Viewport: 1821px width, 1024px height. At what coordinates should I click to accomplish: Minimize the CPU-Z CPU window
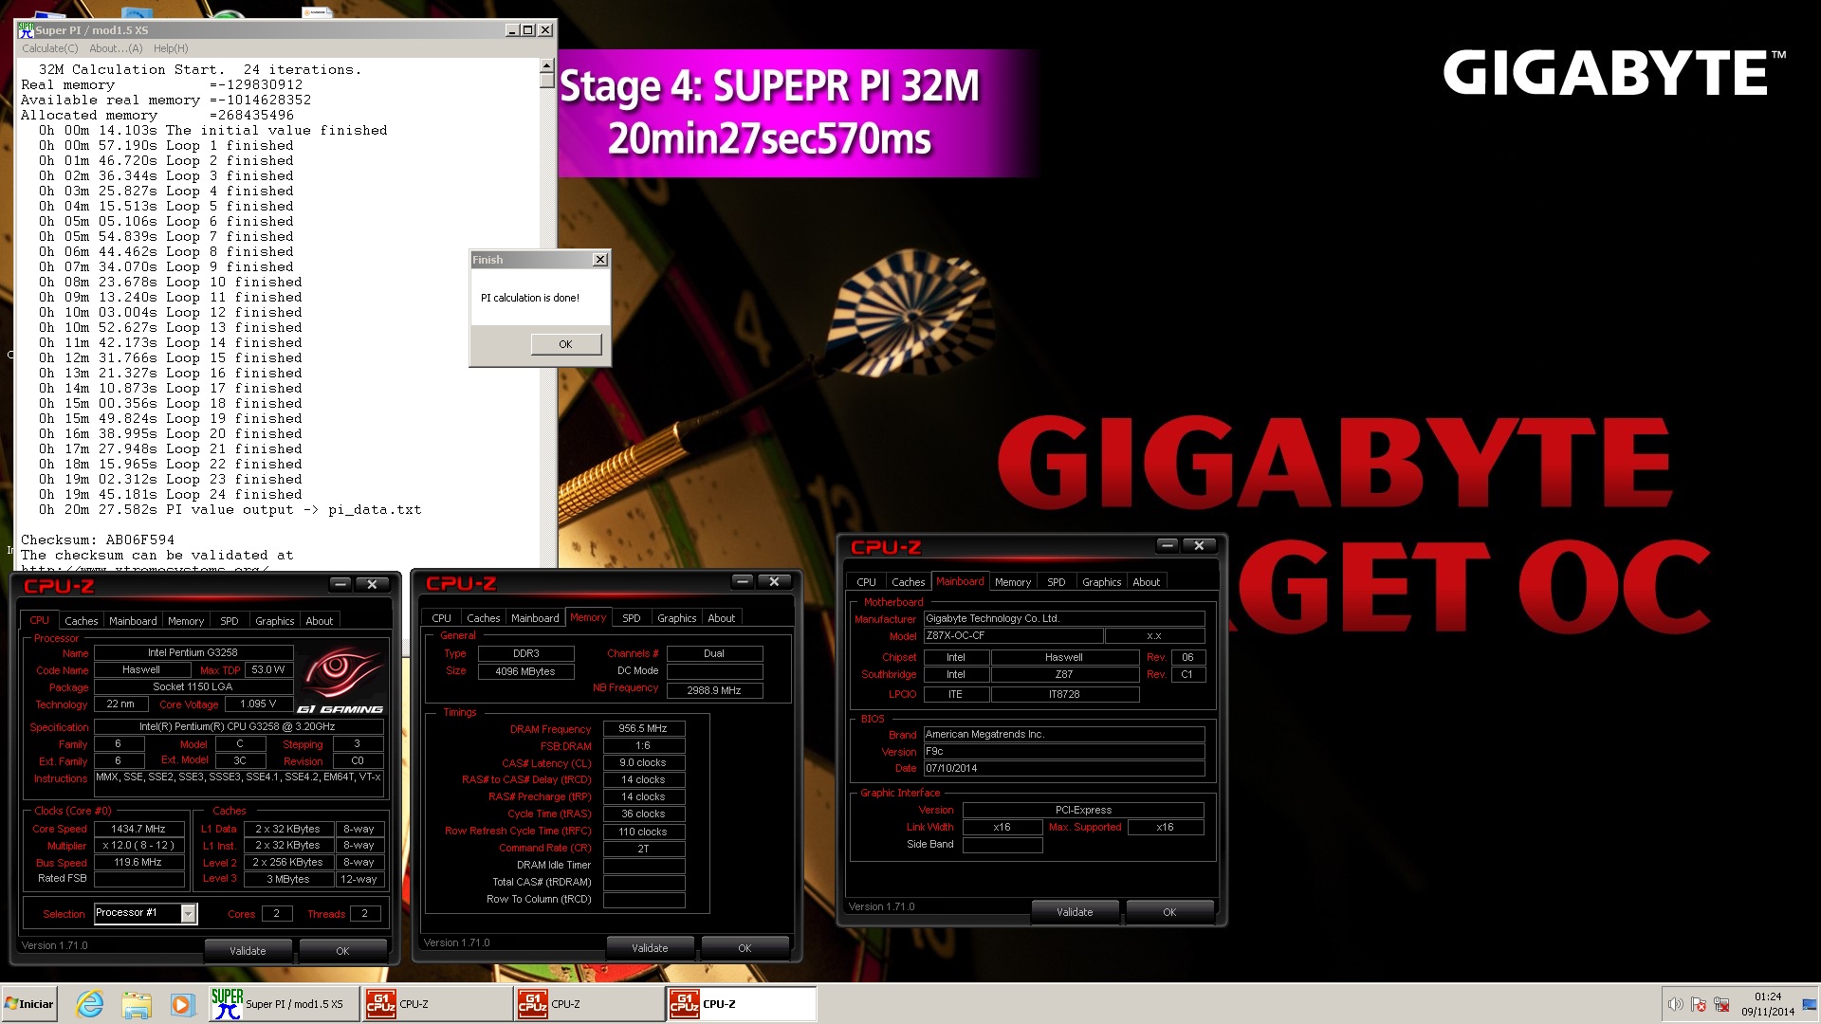(x=341, y=584)
